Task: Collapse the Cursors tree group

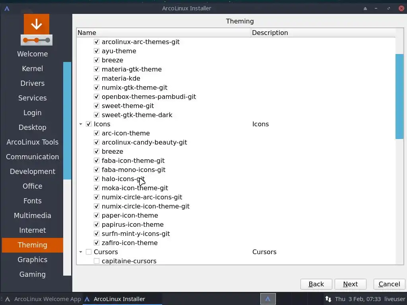Action: point(81,252)
